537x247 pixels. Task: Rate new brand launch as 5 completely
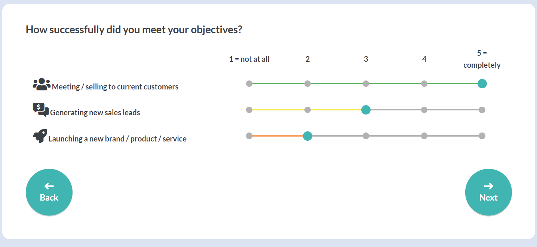[x=482, y=136]
